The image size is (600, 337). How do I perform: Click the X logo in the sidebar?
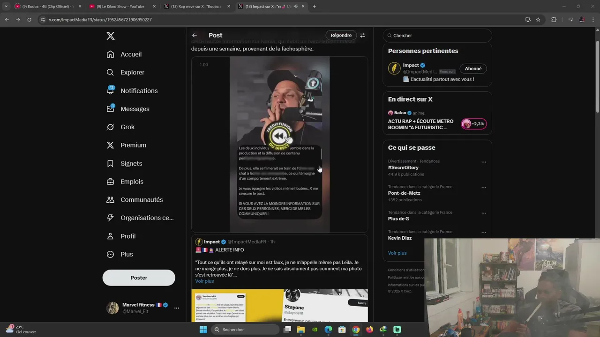click(x=110, y=36)
